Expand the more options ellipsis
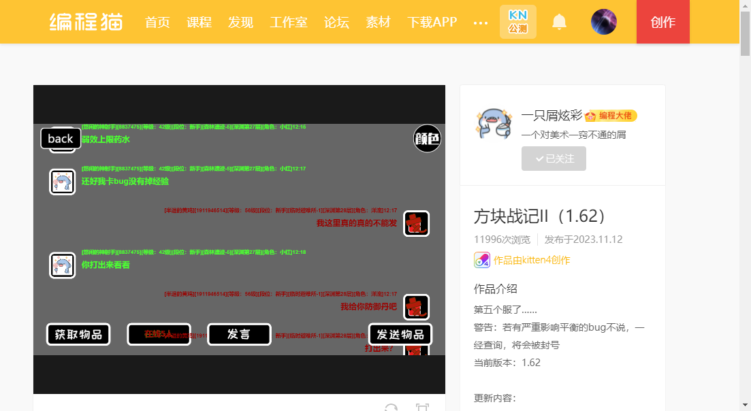This screenshot has height=411, width=751. click(481, 23)
